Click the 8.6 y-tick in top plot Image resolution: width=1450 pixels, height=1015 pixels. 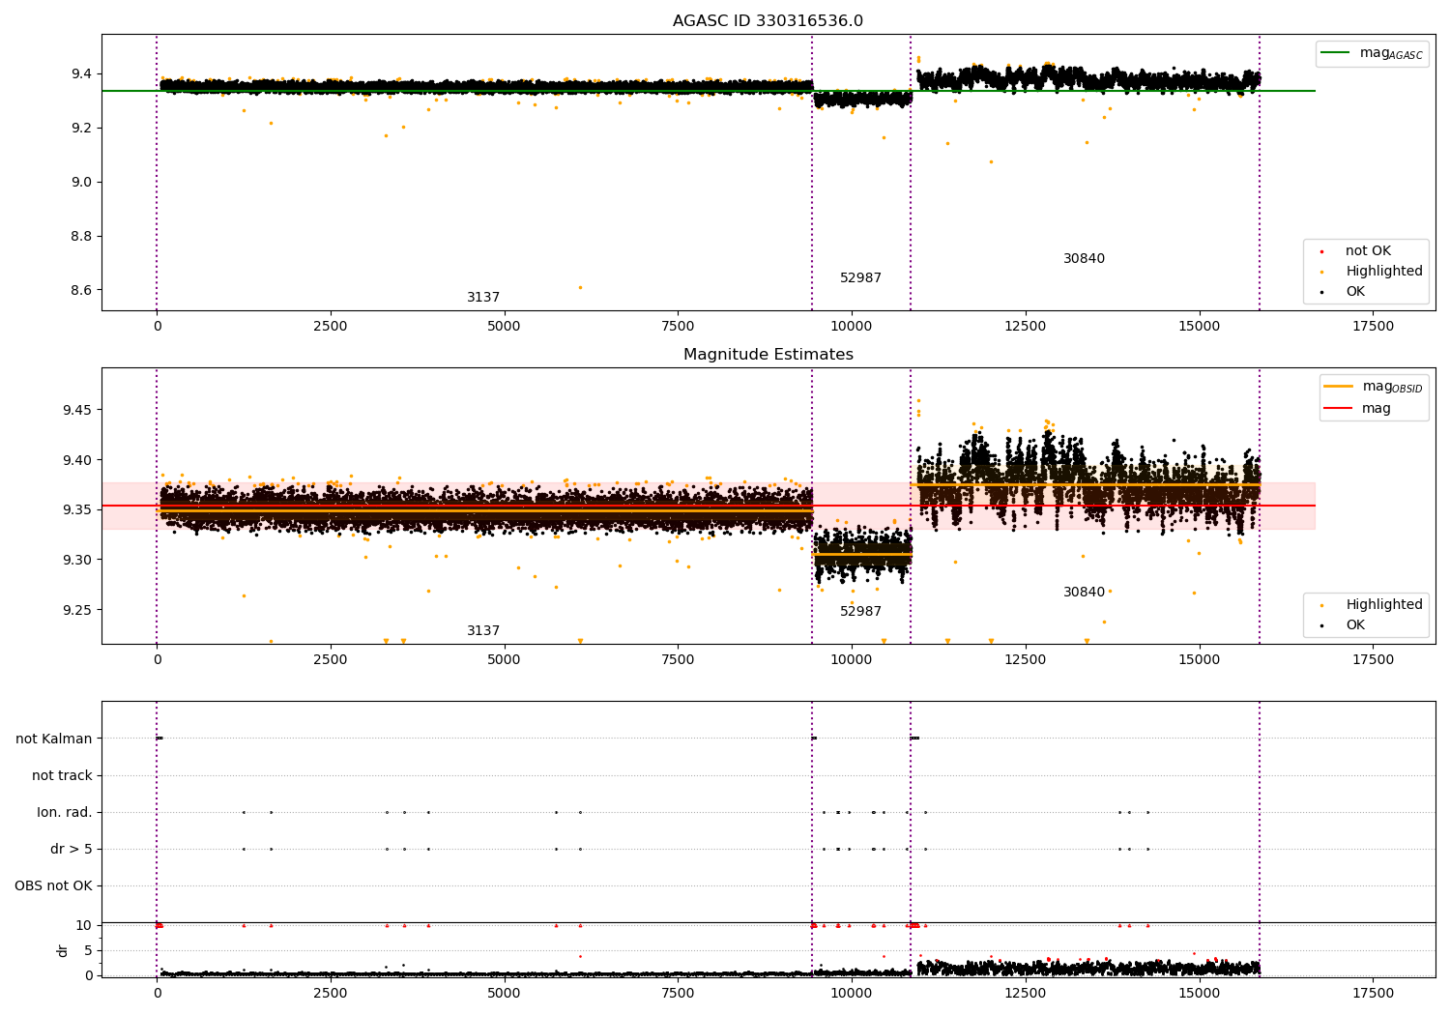pos(81,291)
